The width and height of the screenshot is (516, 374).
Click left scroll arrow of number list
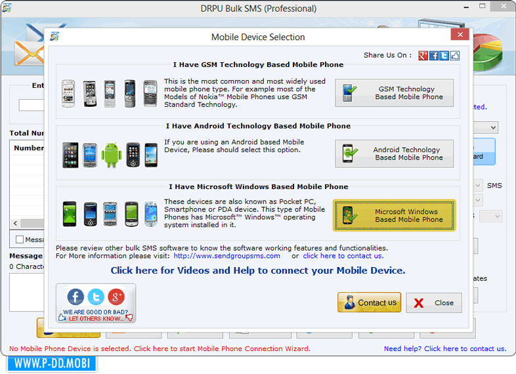coord(16,223)
